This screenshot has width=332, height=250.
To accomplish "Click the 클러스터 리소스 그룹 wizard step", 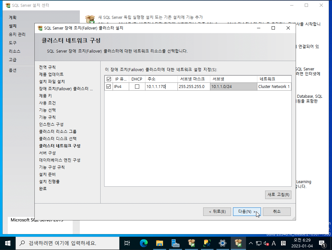I will [58, 131].
